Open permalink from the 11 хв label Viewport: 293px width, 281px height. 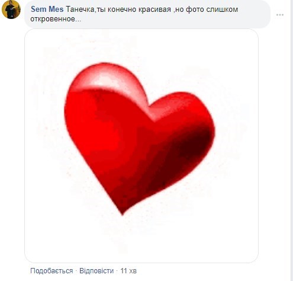(x=128, y=270)
